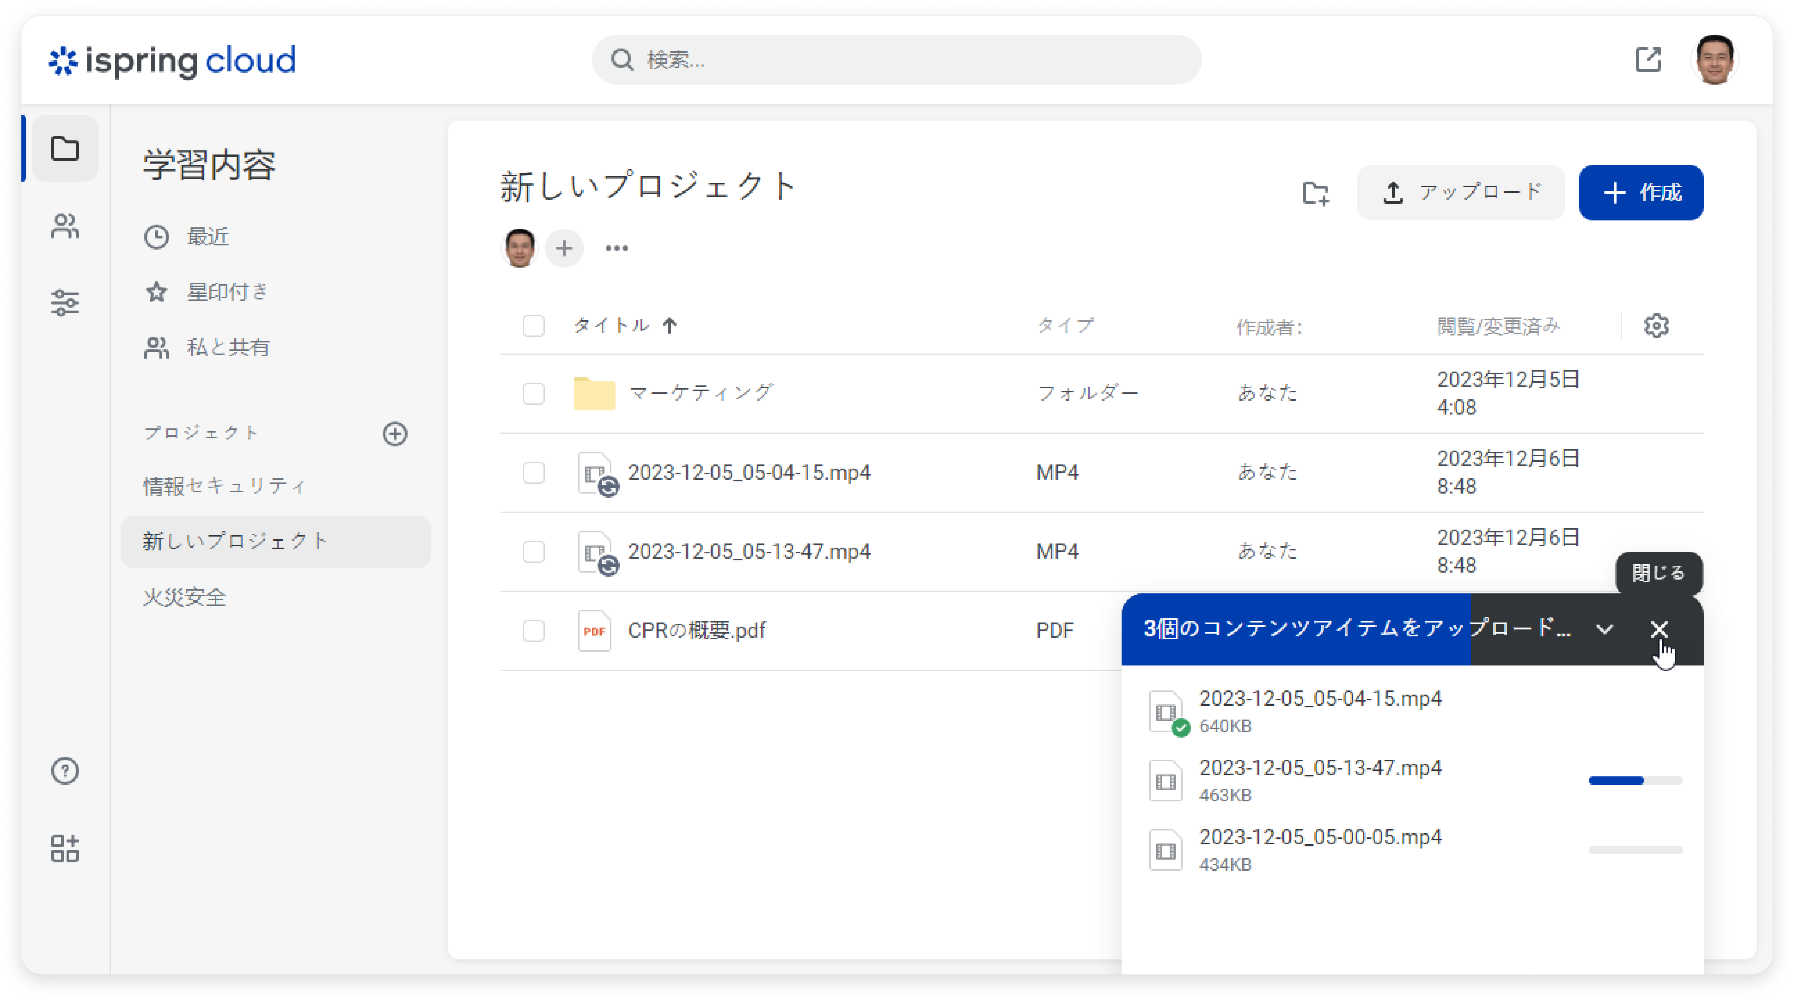Open the 情報セキュリティ project
Image resolution: width=1794 pixels, height=1001 pixels.
pyautogui.click(x=224, y=486)
